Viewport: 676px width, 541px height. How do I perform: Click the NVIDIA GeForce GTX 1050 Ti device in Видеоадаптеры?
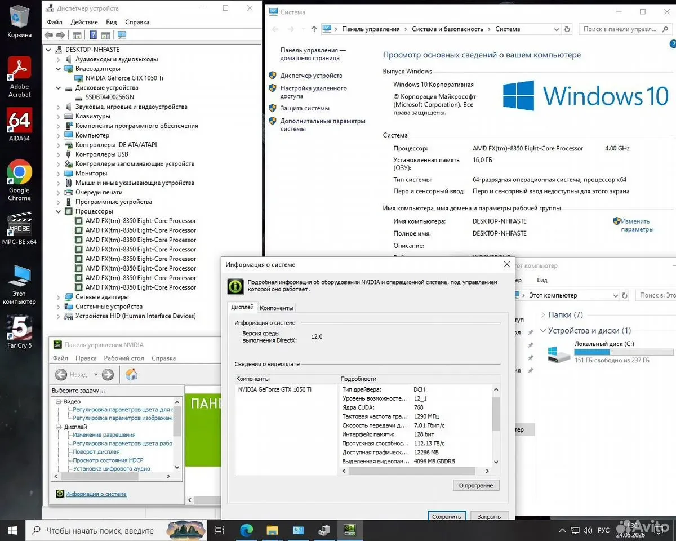(x=124, y=78)
